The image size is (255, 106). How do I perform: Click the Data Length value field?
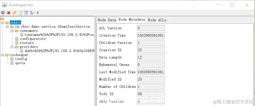151,57
